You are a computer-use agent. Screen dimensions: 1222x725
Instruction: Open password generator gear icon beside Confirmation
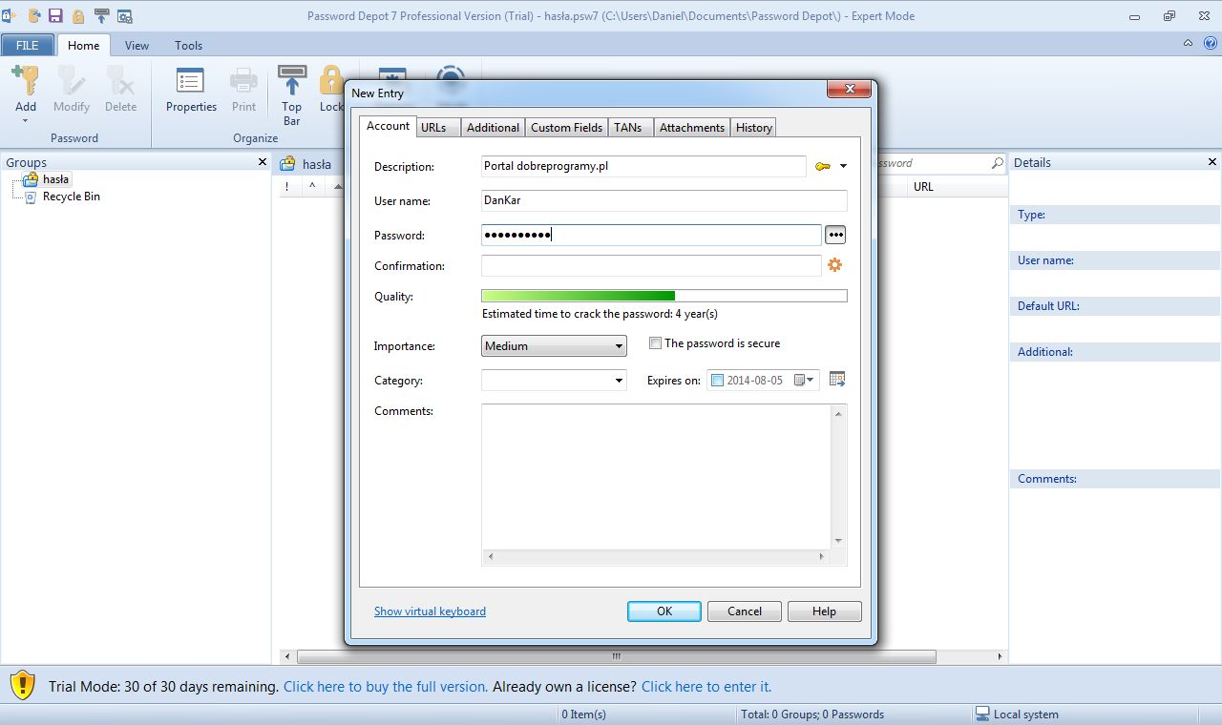(x=835, y=265)
